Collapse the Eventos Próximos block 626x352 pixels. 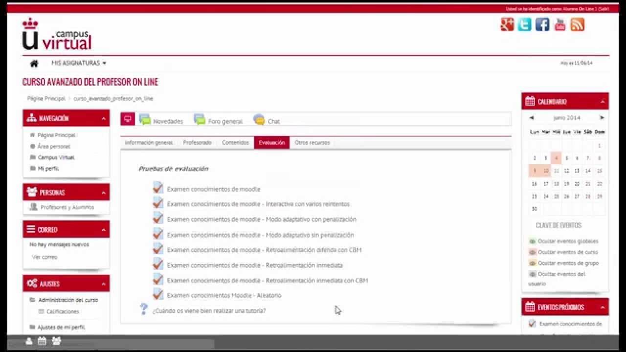click(x=603, y=308)
